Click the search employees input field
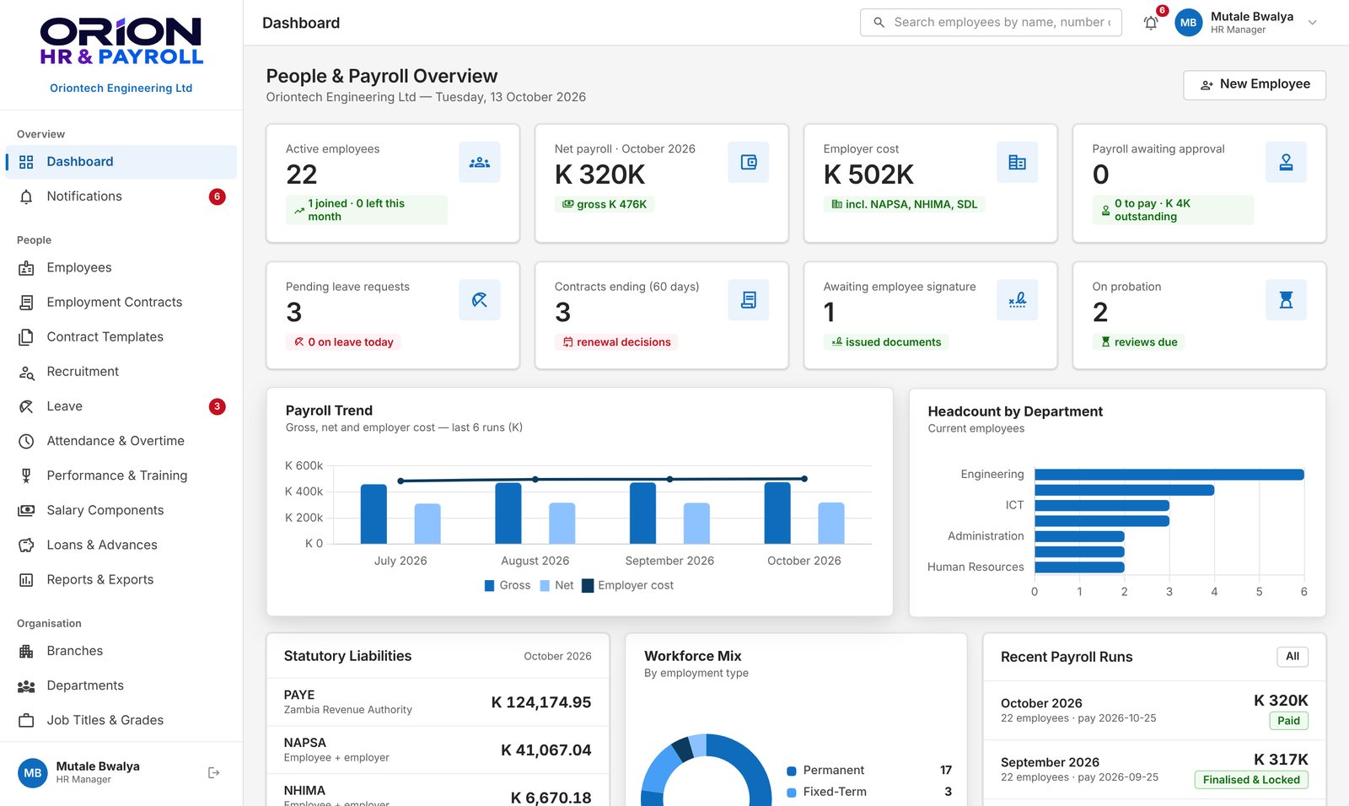 [991, 23]
